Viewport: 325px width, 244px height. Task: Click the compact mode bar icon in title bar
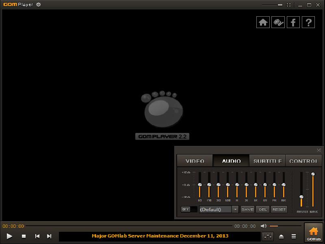click(280, 5)
